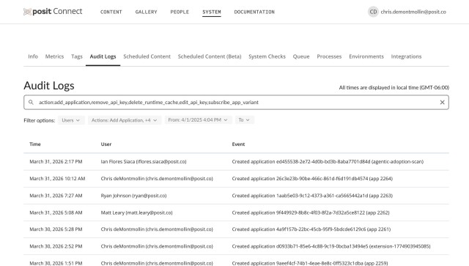Click Chris deMontmollin user in 10:12 AM row
Screen dimensions: 469x266
pyautogui.click(x=157, y=179)
